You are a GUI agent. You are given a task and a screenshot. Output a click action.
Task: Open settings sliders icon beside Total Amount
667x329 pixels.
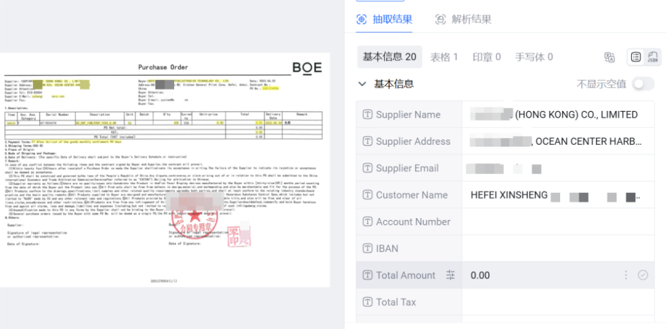pyautogui.click(x=450, y=275)
